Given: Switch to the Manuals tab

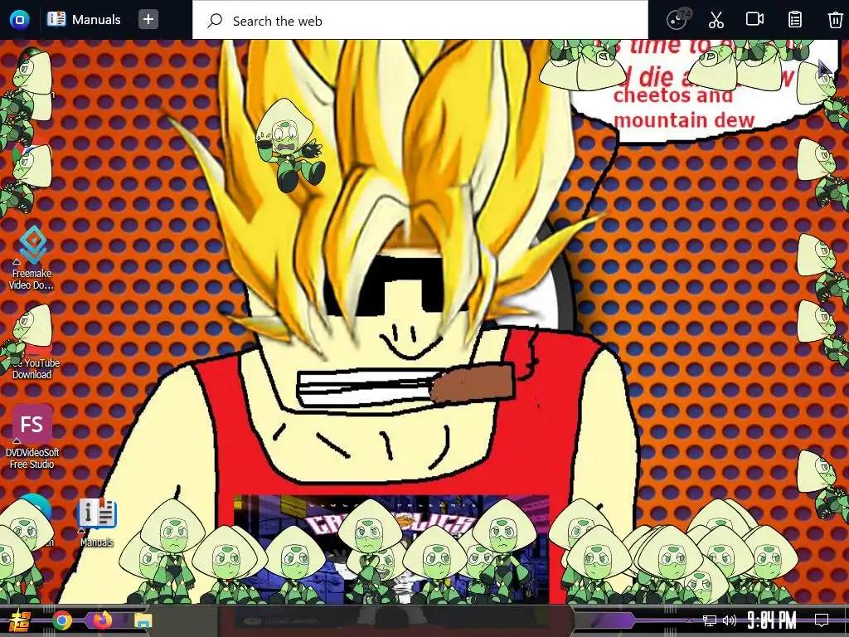Looking at the screenshot, I should pyautogui.click(x=84, y=20).
